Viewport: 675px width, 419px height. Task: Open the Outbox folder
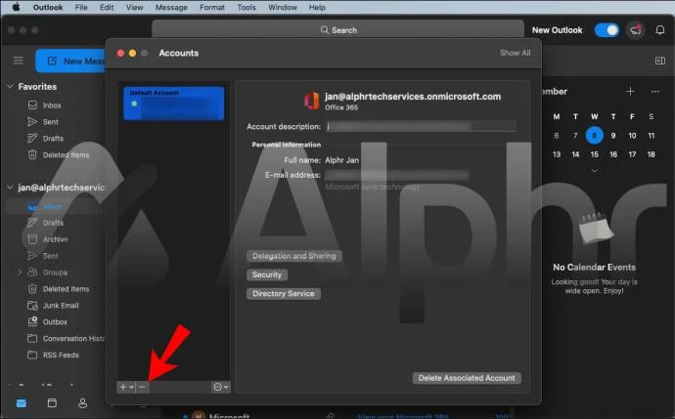pyautogui.click(x=55, y=322)
